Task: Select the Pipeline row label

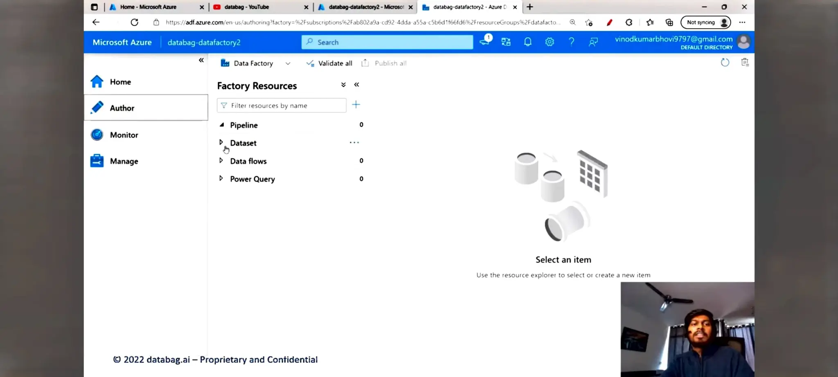Action: click(244, 125)
